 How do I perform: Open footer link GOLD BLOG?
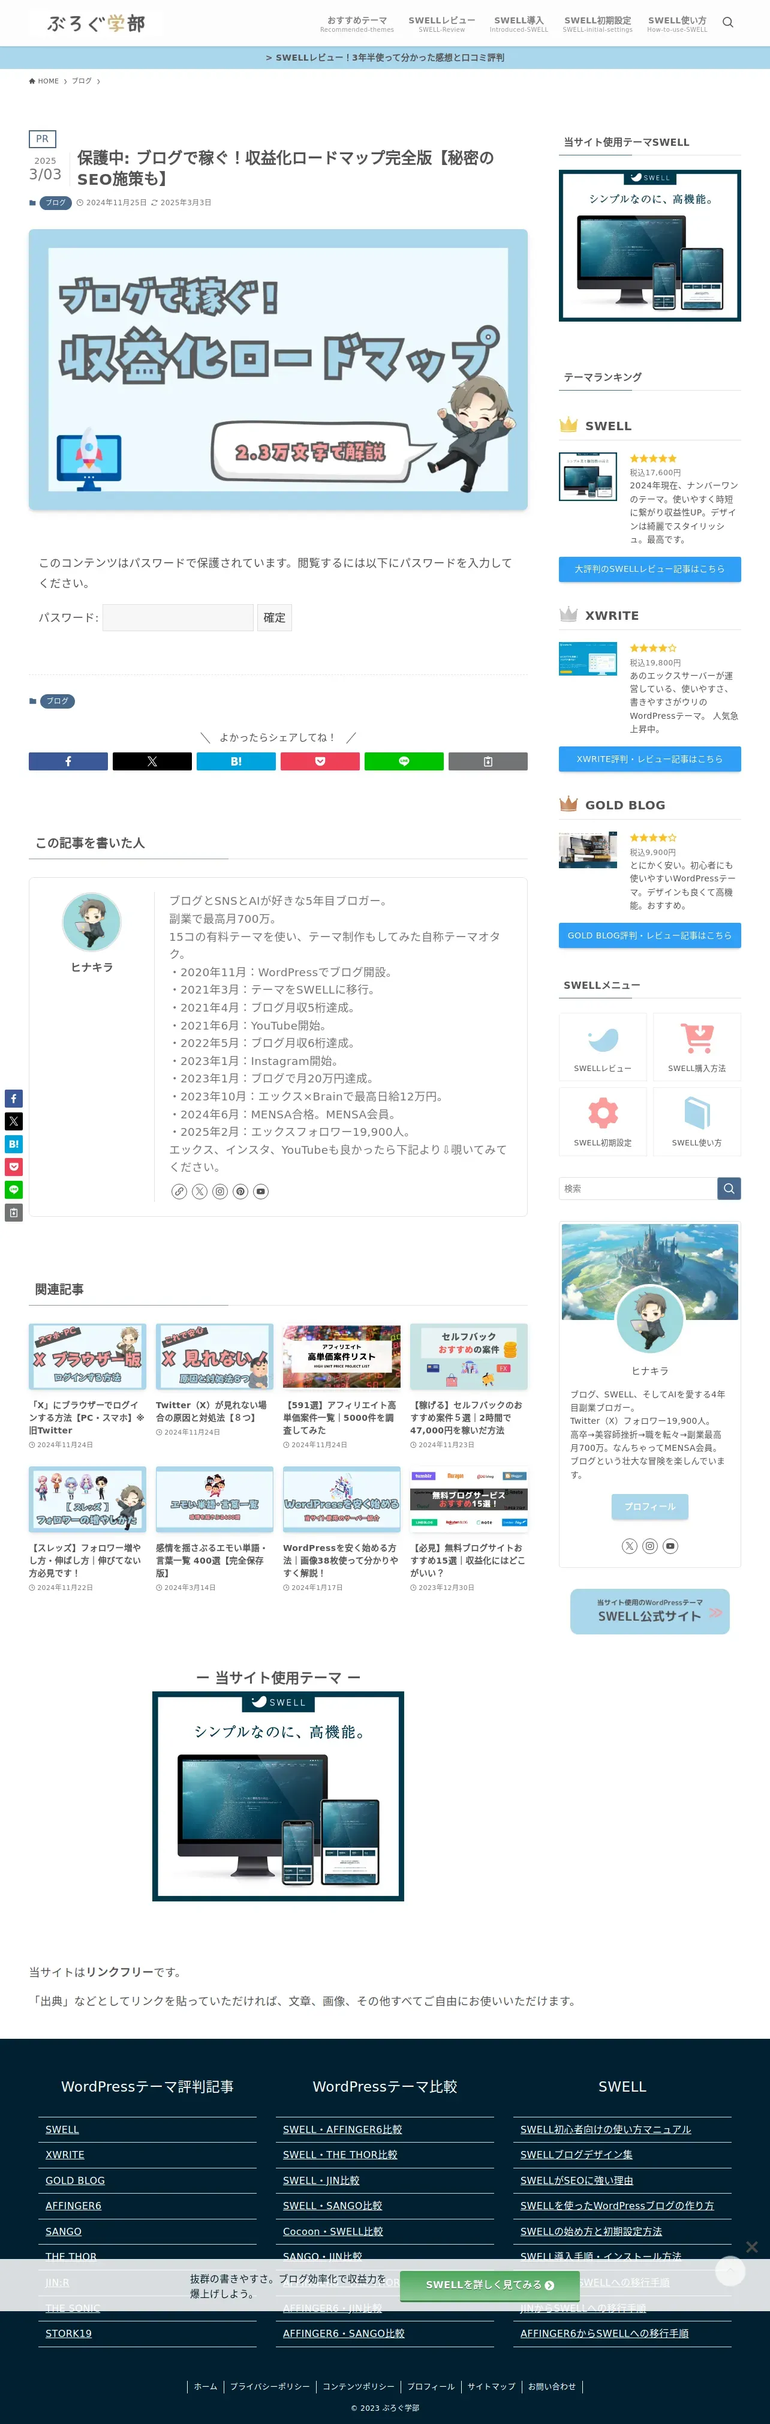(x=75, y=2180)
